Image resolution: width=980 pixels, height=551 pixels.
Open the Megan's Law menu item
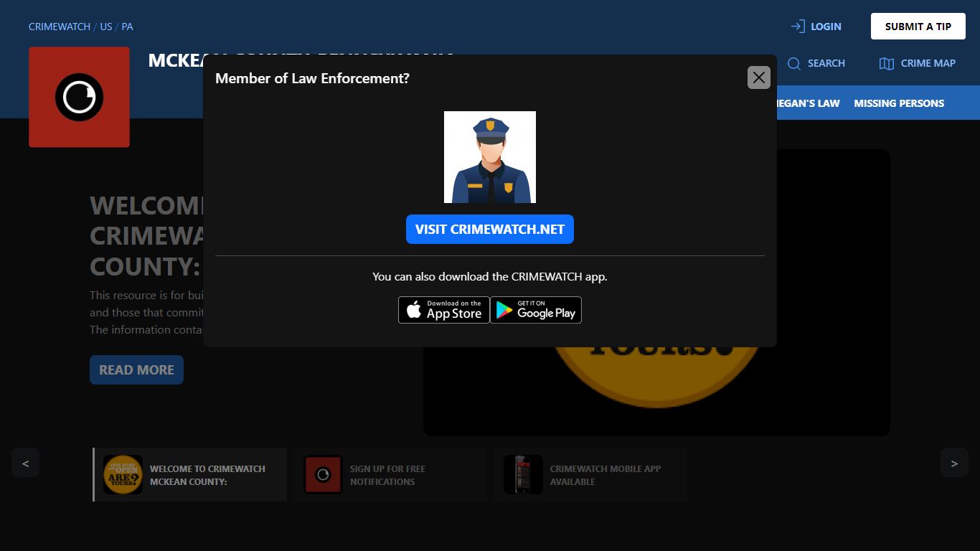(808, 103)
